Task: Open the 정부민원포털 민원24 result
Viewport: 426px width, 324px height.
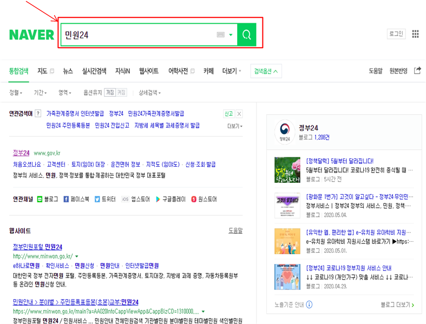Action: (x=37, y=247)
